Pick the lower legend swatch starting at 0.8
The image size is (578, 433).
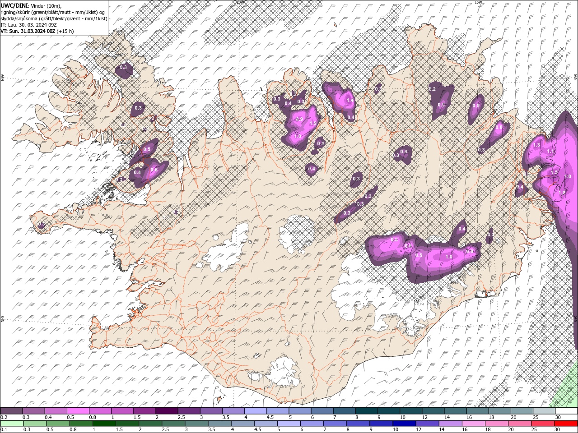pos(81,424)
